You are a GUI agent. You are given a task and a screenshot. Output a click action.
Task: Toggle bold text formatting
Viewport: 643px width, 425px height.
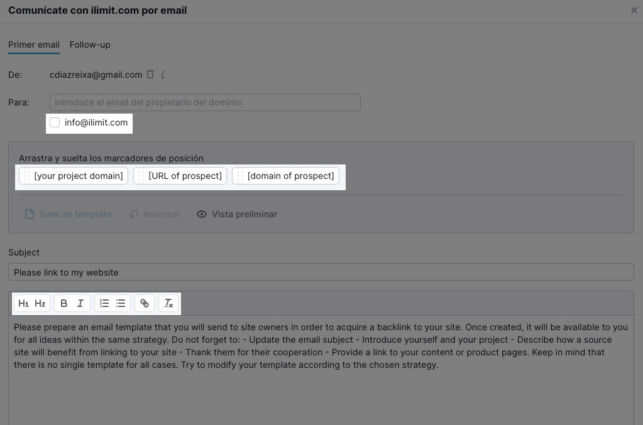tap(63, 304)
